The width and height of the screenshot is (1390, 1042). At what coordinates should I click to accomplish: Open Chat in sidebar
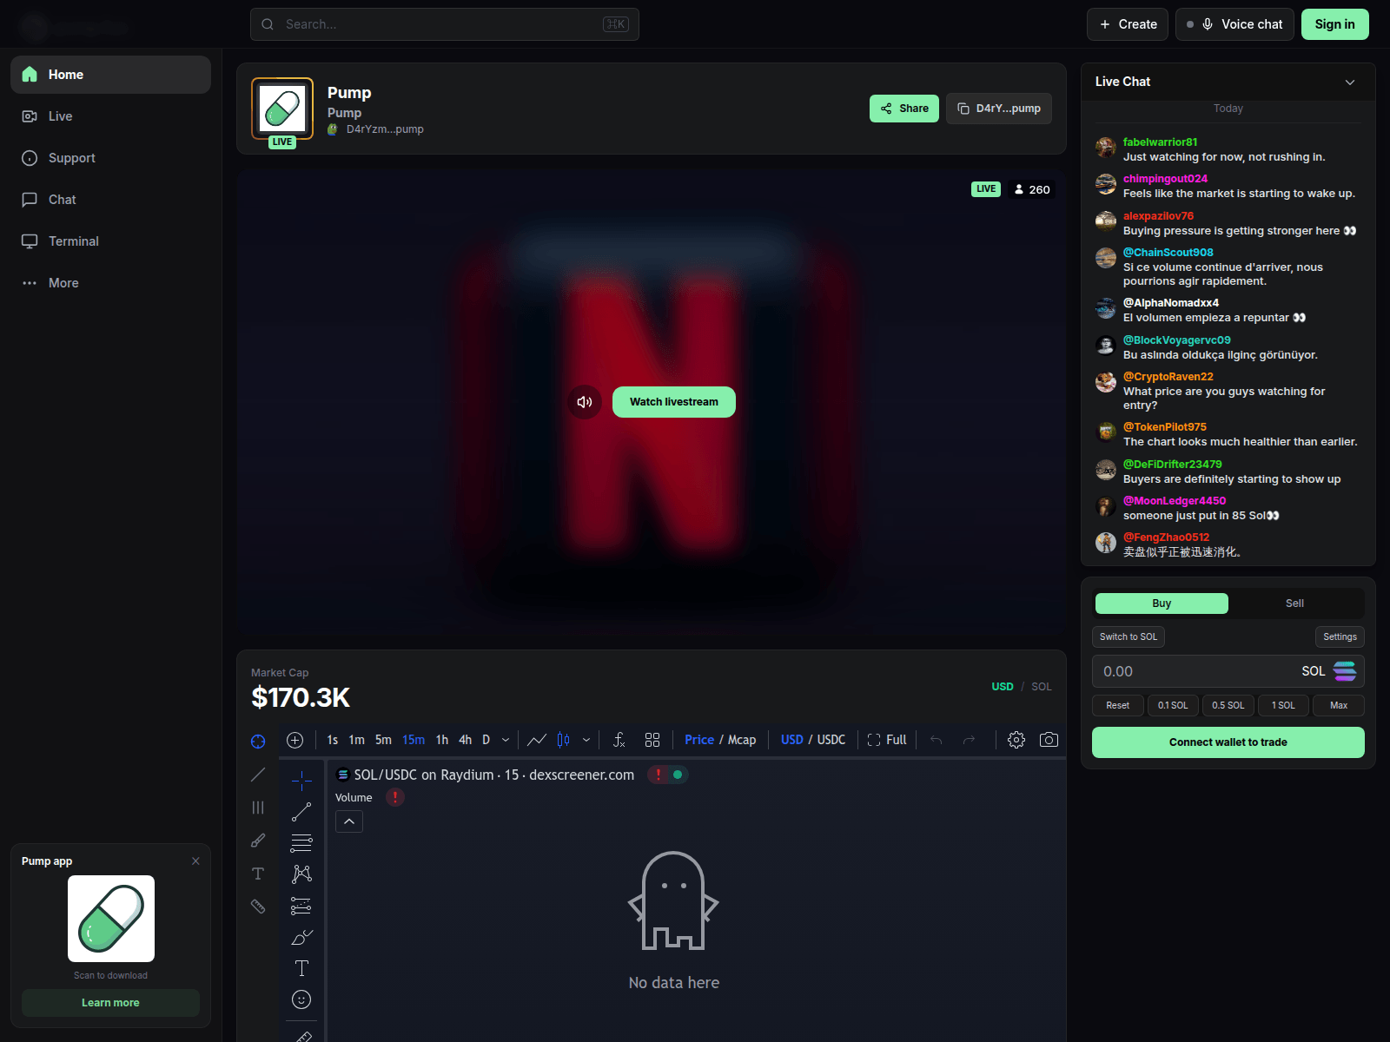coord(110,200)
